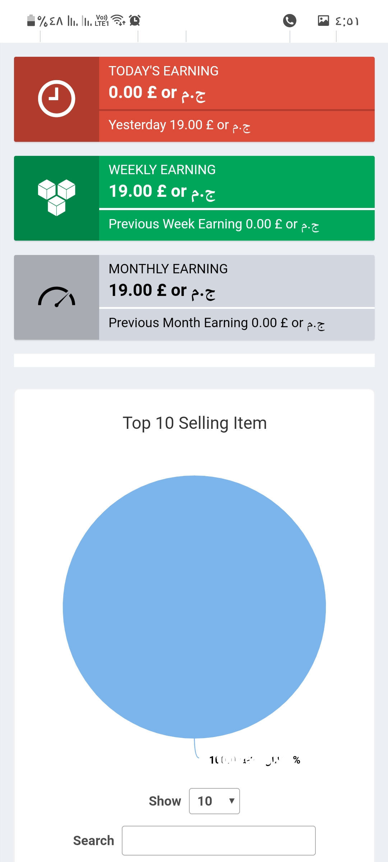Tap the clock icon on Today's Earning card
Screen dimensions: 388x862
[x=56, y=99]
